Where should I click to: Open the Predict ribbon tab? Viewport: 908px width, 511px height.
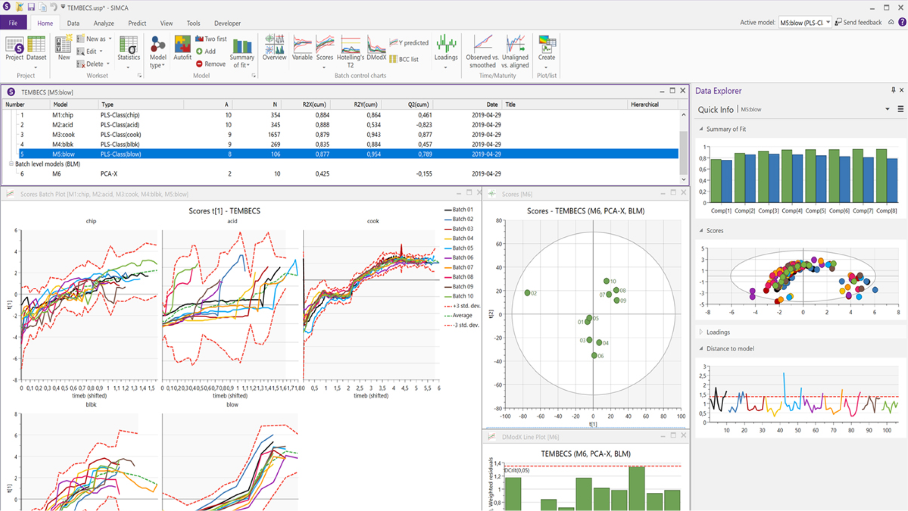tap(137, 23)
